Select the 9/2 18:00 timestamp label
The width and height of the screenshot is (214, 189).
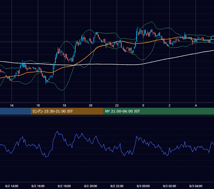coord(64,186)
